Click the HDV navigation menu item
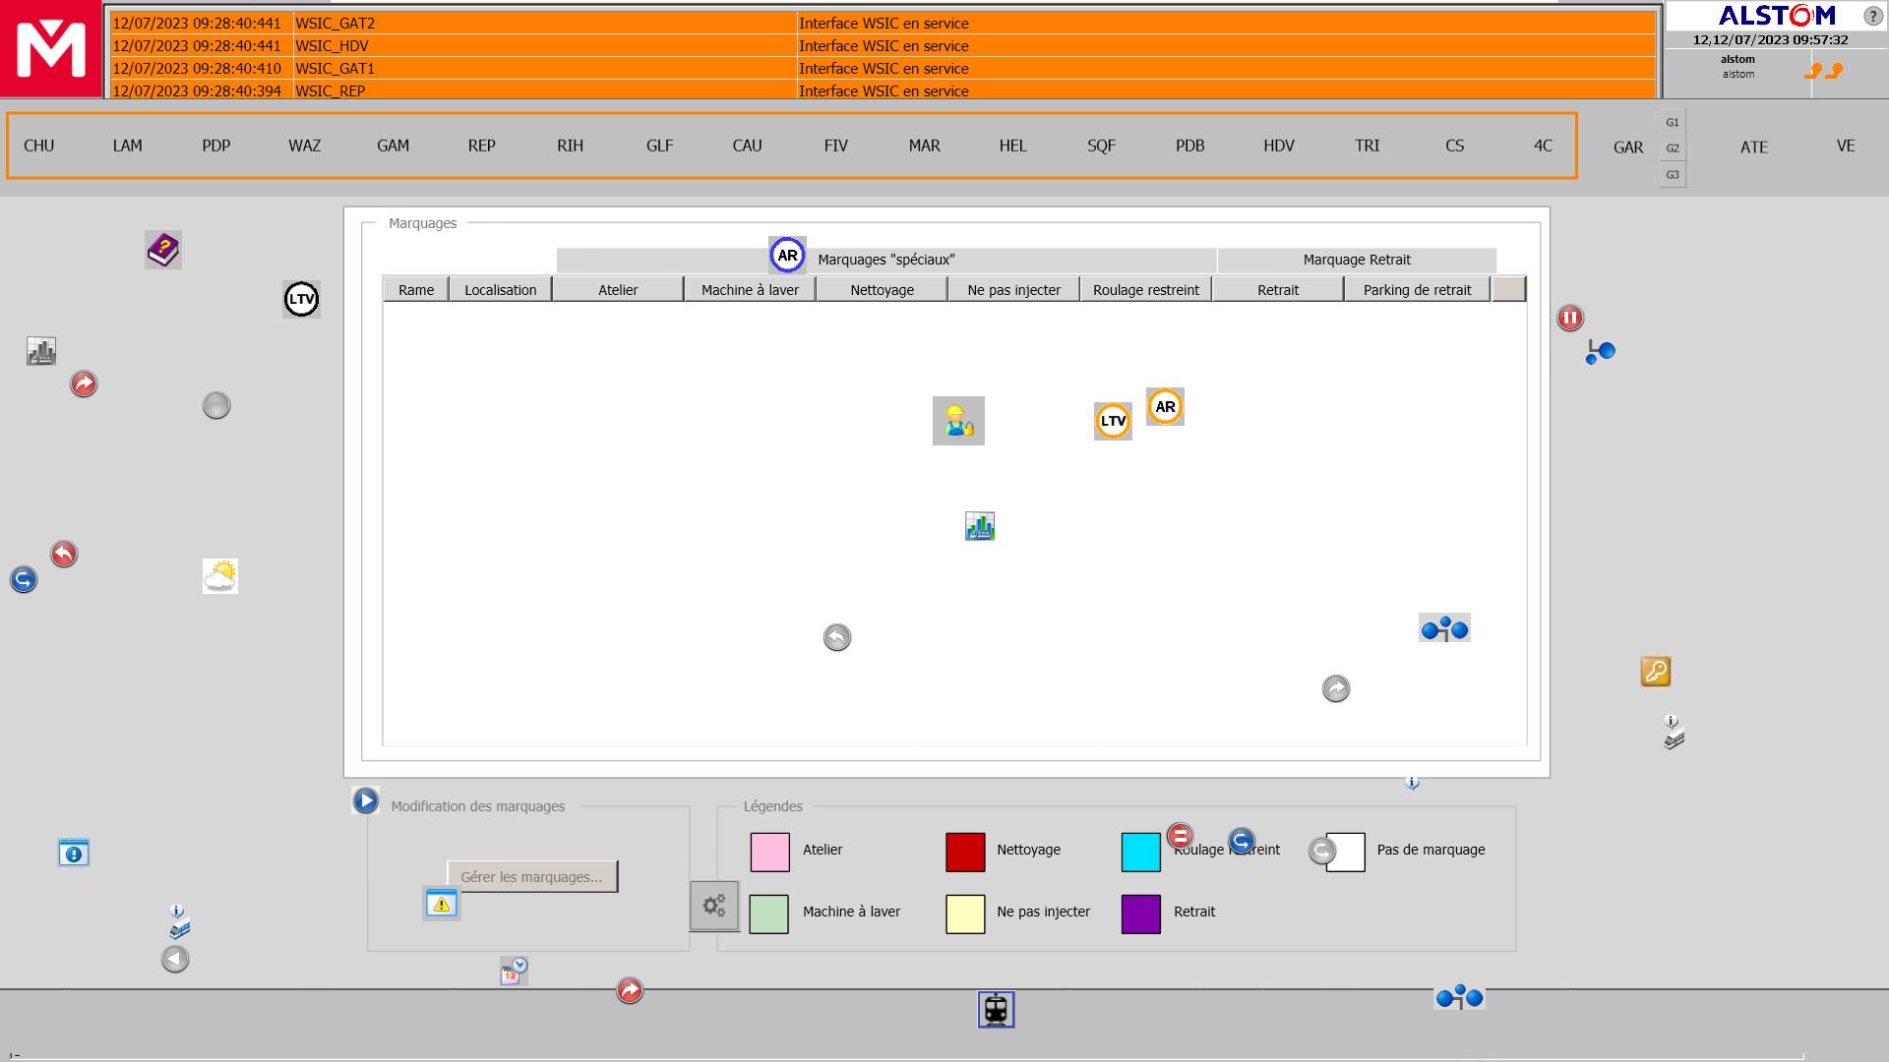 point(1278,146)
